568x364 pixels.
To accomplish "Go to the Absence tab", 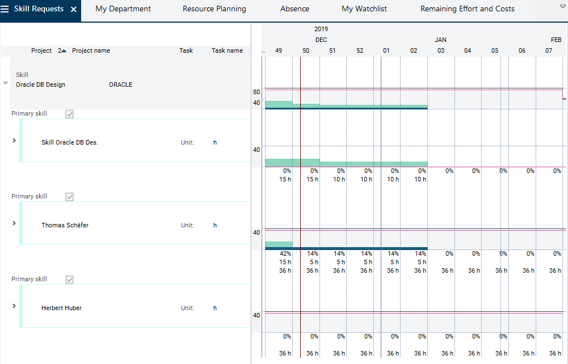I will (x=294, y=9).
